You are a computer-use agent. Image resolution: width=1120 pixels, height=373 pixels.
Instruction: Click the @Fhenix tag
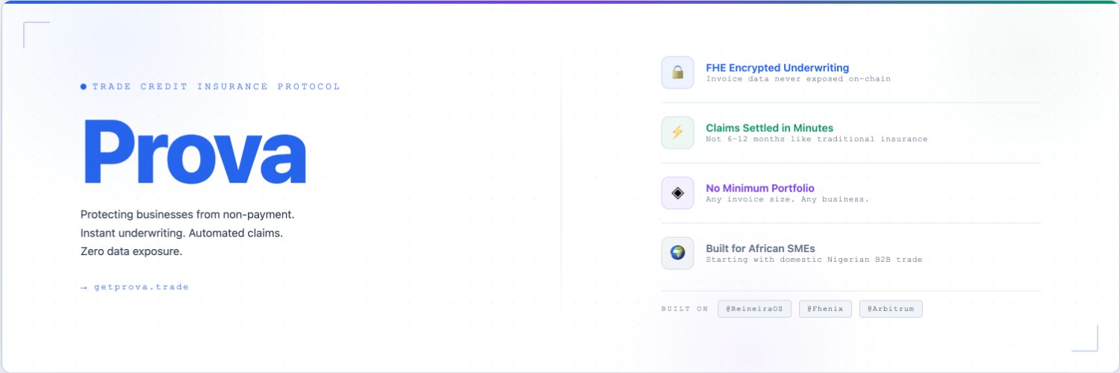[825, 309]
